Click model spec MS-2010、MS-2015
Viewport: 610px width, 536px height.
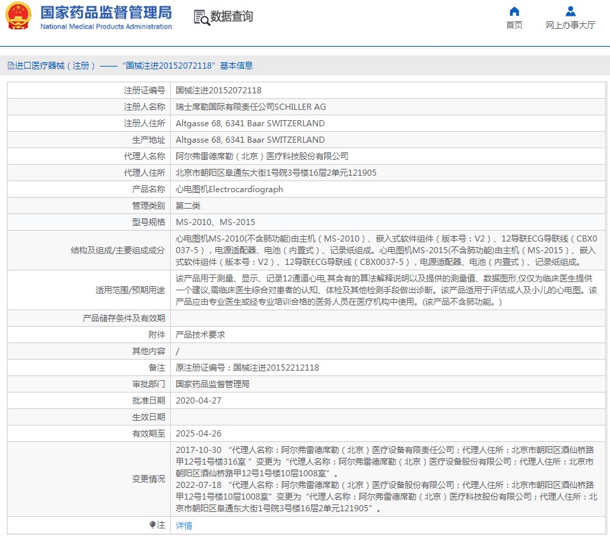tap(215, 222)
